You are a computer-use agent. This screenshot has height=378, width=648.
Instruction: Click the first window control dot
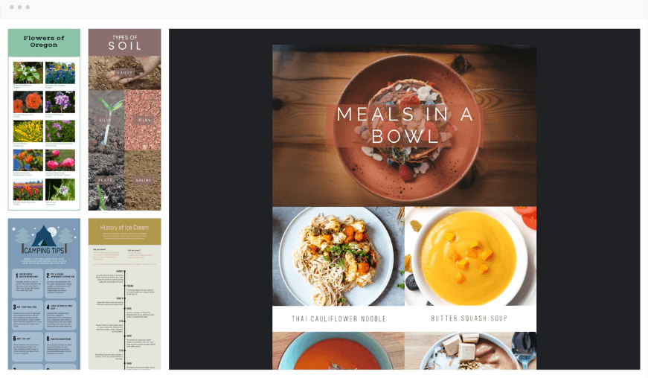click(x=10, y=7)
